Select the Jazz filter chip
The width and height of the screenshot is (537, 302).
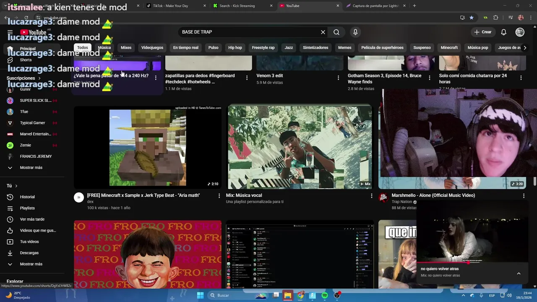coord(289,48)
